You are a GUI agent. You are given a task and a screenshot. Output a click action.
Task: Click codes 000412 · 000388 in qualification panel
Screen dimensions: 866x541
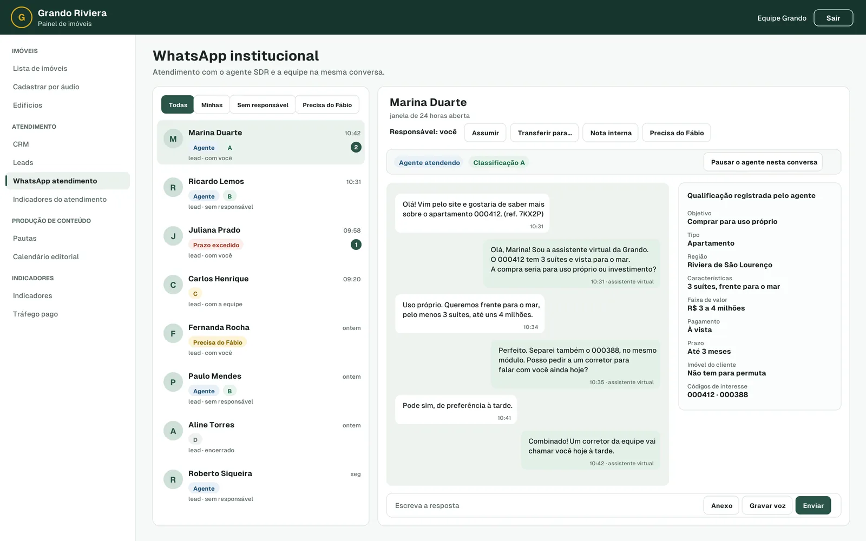pyautogui.click(x=718, y=395)
